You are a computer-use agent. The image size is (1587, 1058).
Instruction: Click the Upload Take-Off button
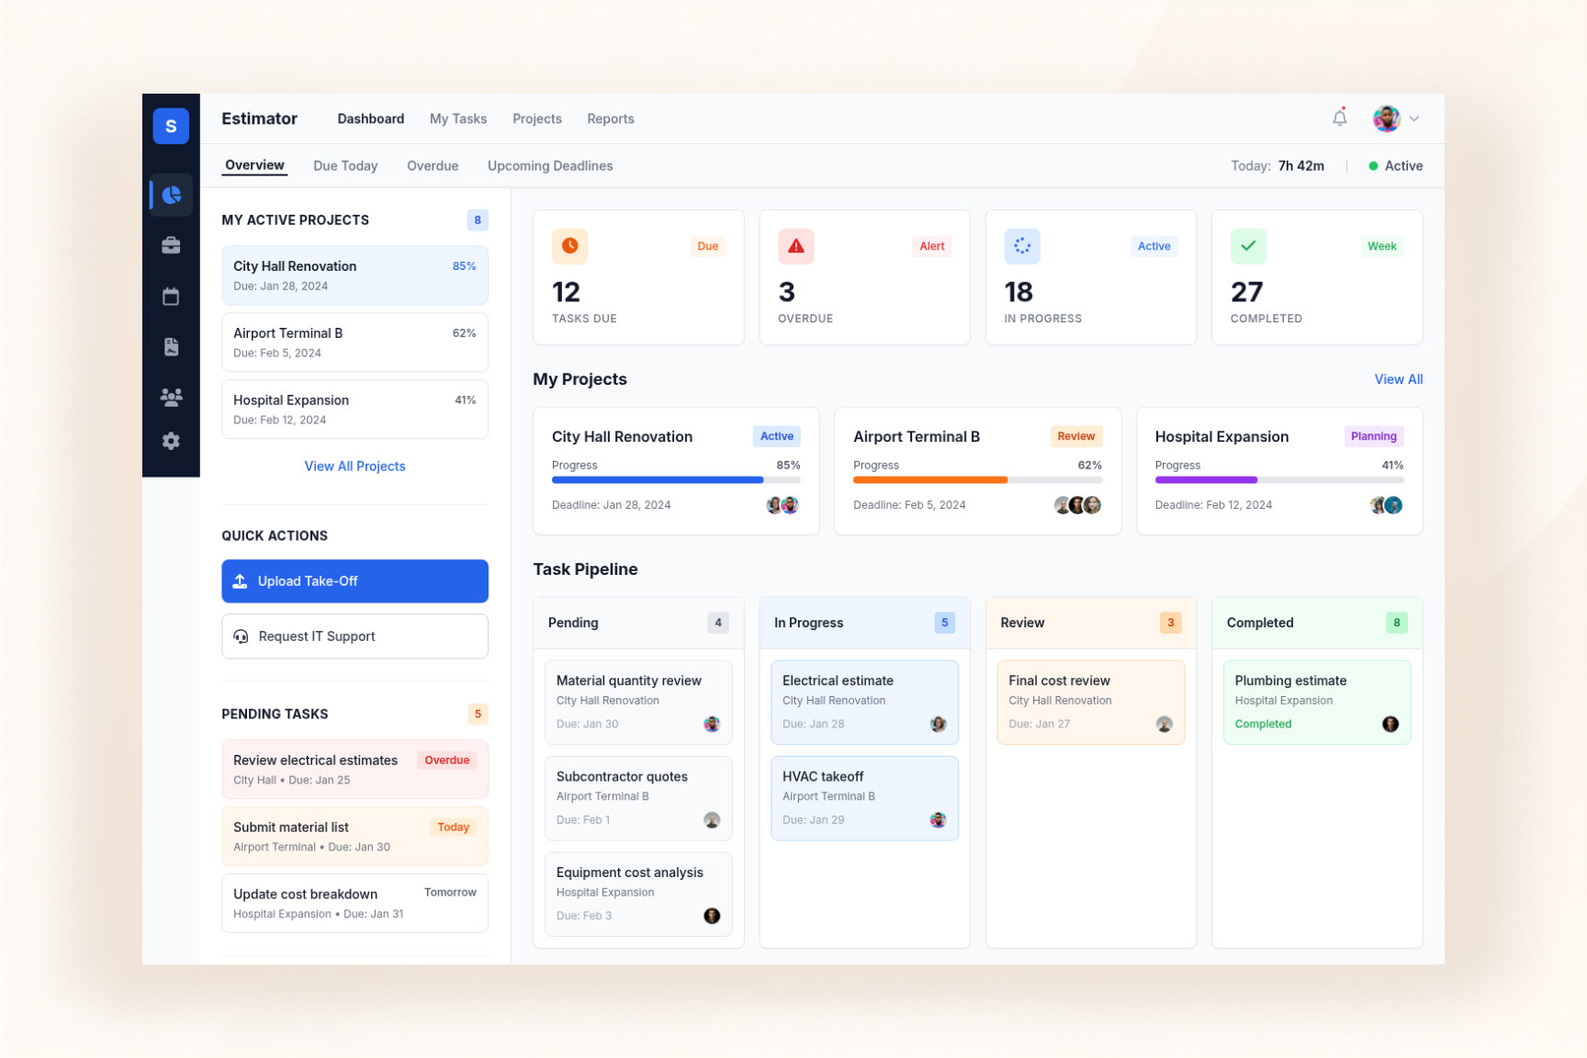coord(355,581)
